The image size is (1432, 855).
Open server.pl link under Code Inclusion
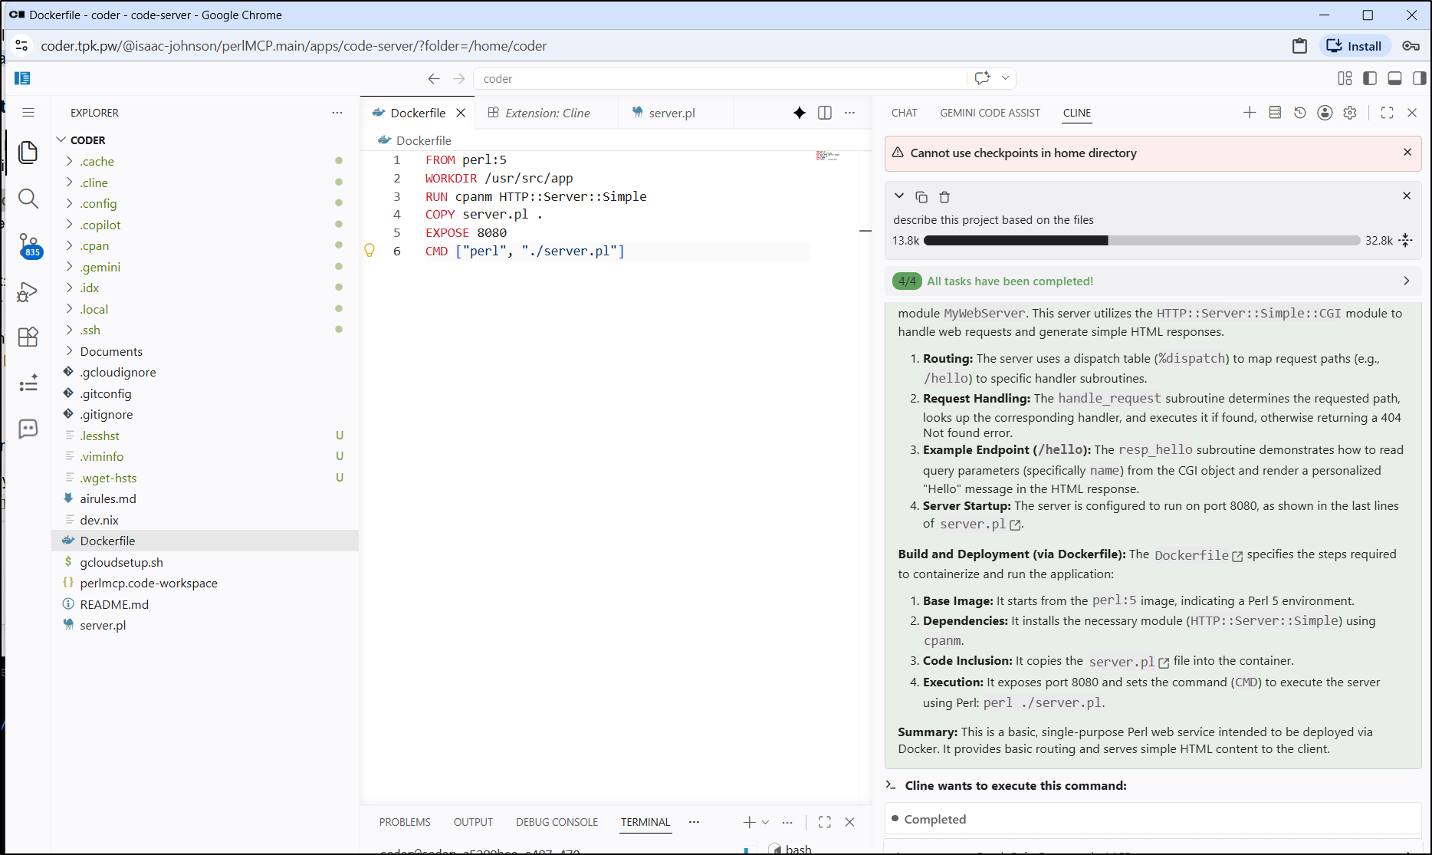pos(1129,662)
